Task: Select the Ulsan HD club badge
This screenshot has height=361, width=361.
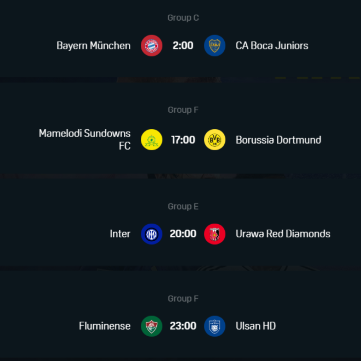Action: click(215, 326)
